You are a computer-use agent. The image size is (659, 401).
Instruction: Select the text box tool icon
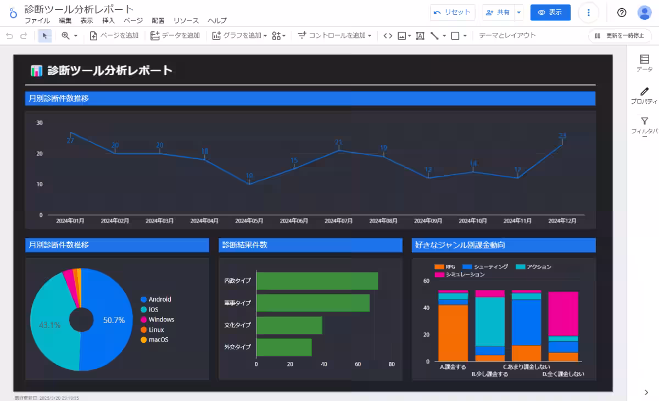coord(420,36)
